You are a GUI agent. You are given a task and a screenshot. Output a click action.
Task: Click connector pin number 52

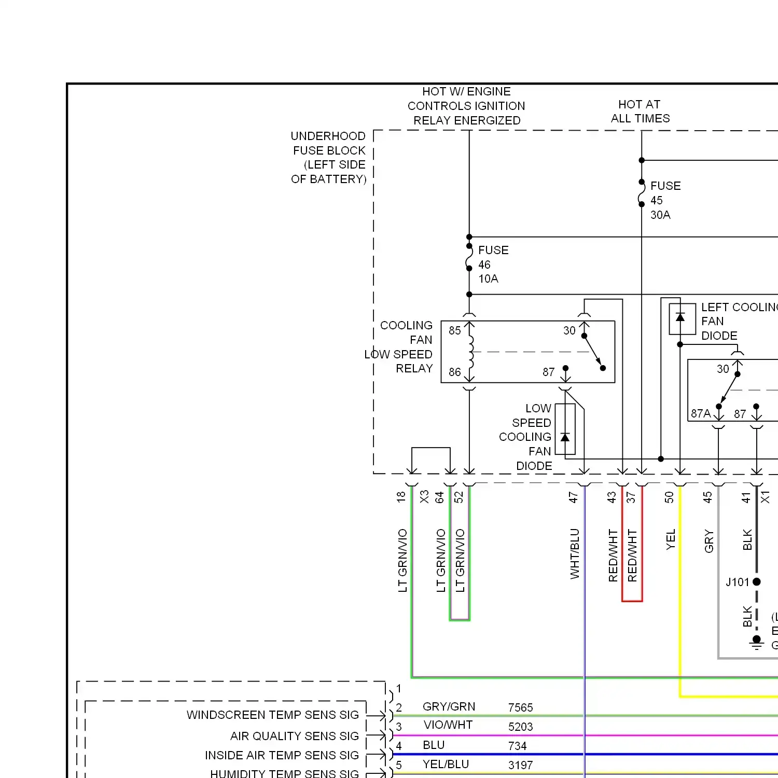[459, 497]
